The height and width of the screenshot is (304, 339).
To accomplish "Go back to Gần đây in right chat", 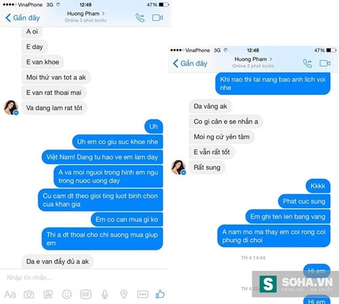I will 190,63.
